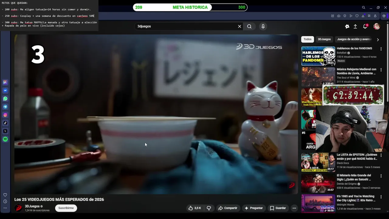Open more actions menu under video
389x219 pixels.
(294, 208)
